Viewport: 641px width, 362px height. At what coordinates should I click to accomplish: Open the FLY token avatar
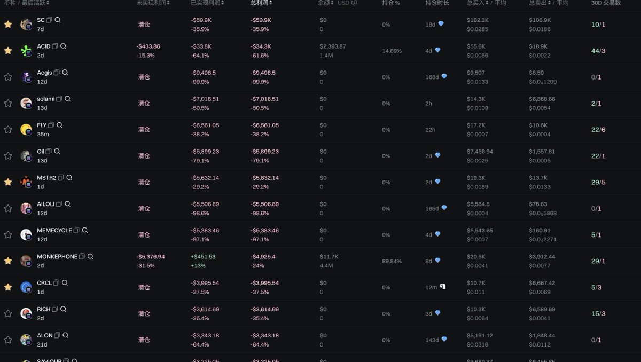pyautogui.click(x=26, y=129)
